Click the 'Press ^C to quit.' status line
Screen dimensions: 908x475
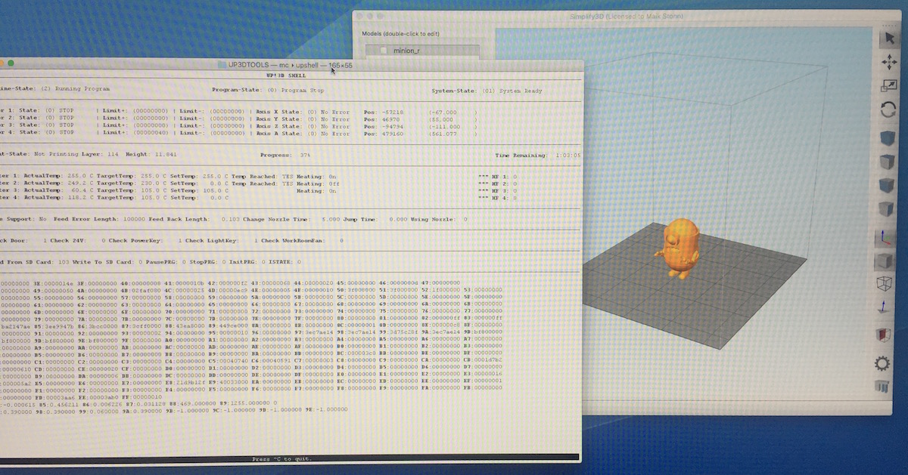[x=282, y=458]
